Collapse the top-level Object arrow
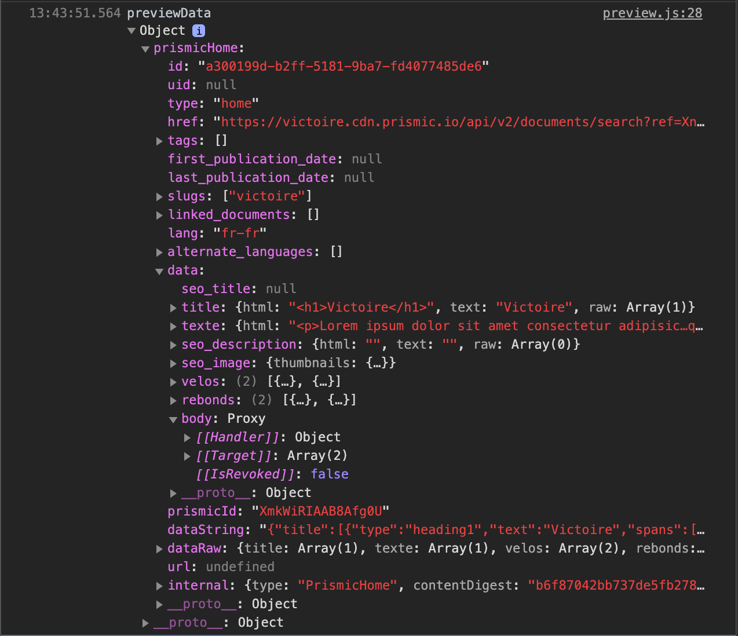Image resolution: width=738 pixels, height=636 pixels. click(x=131, y=31)
